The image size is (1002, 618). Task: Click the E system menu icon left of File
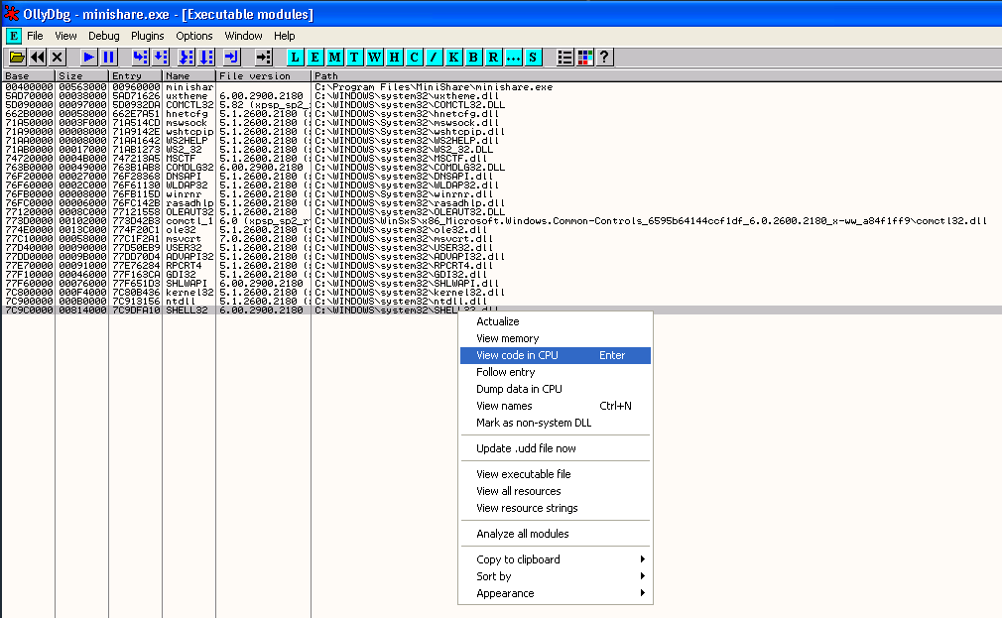click(x=13, y=36)
